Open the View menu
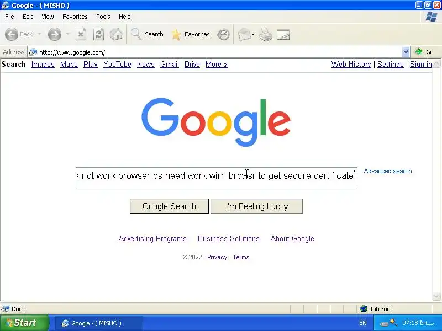 [48, 17]
